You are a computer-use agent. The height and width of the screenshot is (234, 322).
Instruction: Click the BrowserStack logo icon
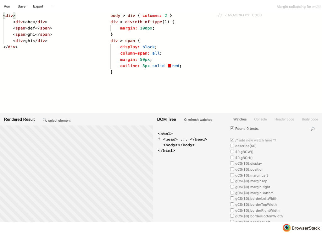pos(286,228)
